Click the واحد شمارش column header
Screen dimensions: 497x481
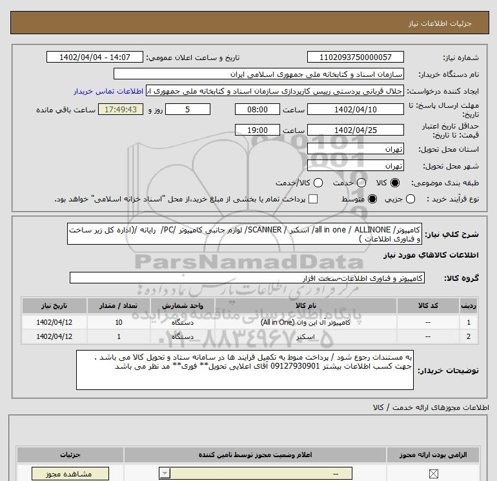[x=183, y=305]
